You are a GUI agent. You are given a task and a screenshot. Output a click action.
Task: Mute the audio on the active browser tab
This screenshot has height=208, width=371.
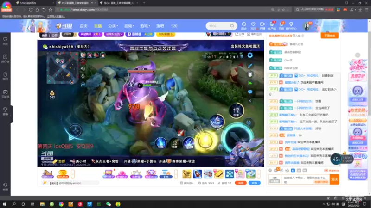tap(92, 3)
